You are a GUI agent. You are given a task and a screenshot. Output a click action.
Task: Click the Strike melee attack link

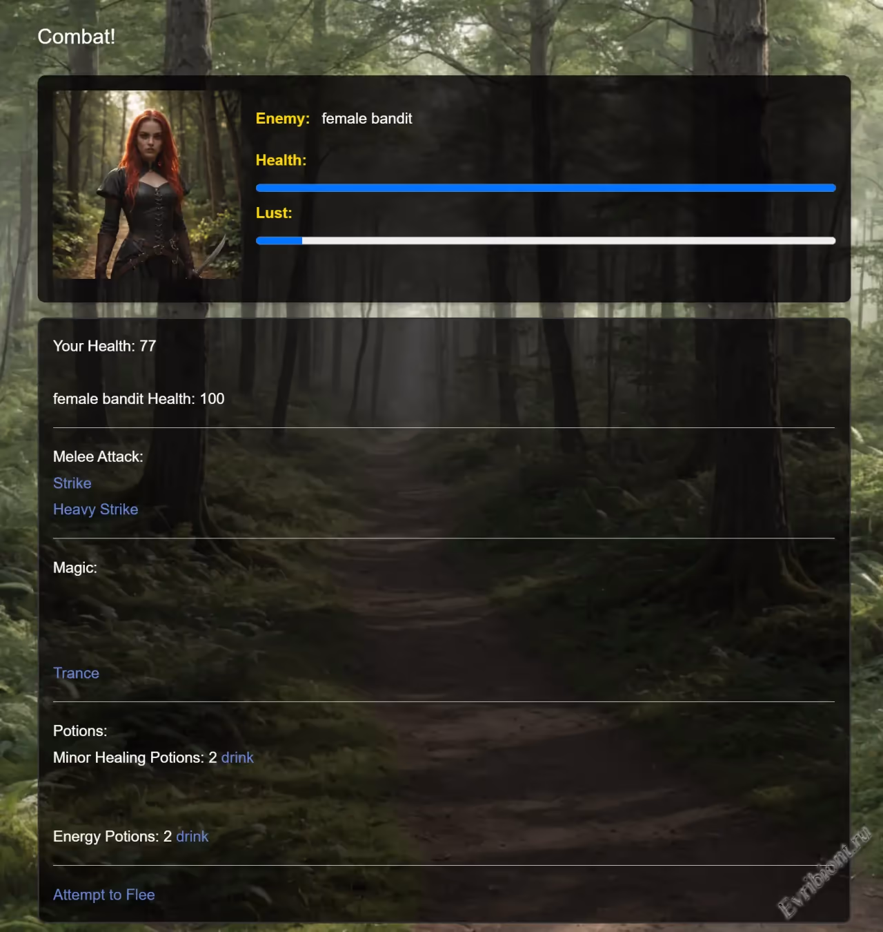coord(72,483)
